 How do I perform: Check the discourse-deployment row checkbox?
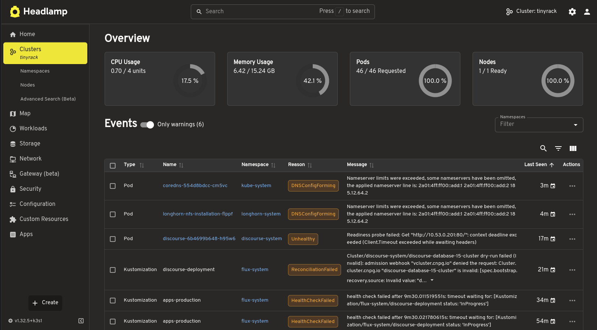pos(113,270)
